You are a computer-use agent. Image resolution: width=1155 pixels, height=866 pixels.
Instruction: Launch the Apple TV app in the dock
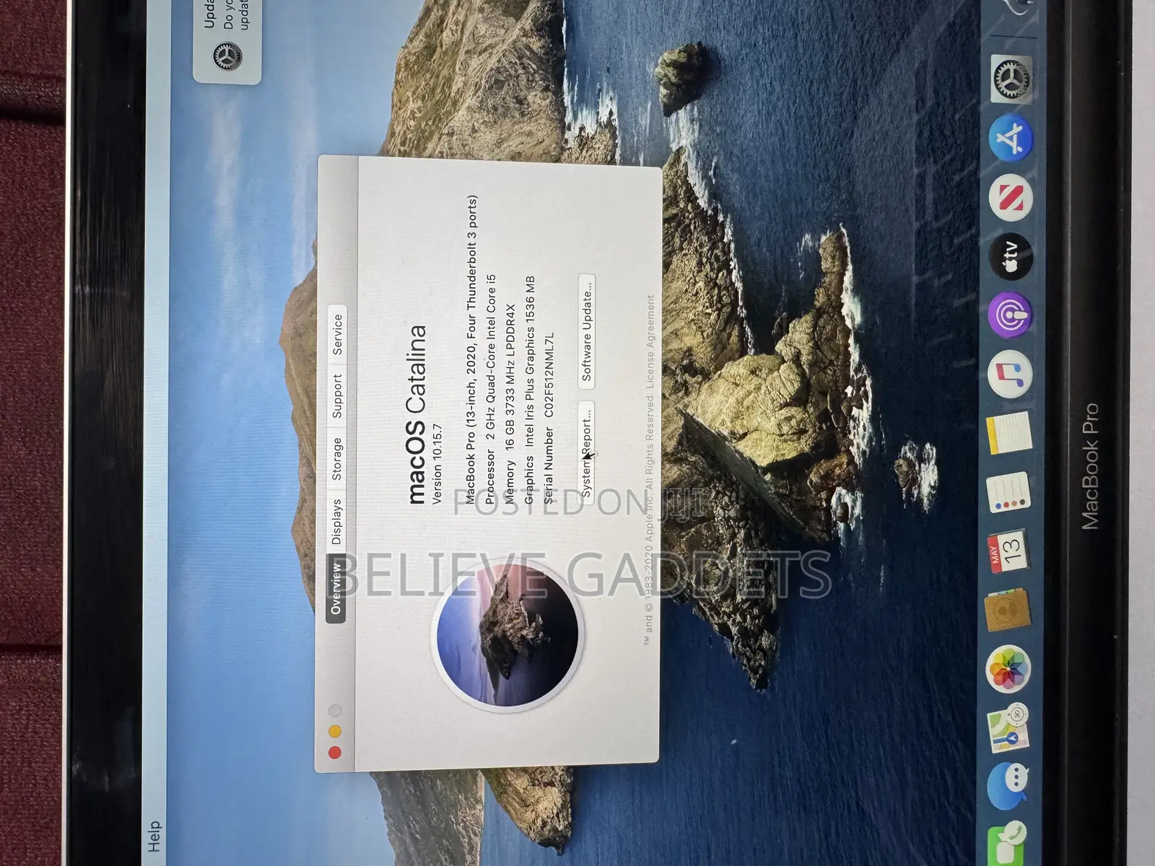coord(1010,255)
